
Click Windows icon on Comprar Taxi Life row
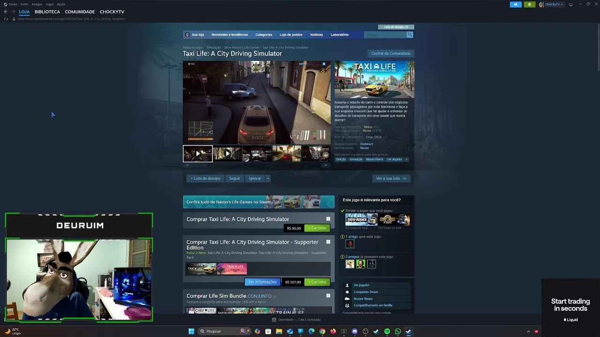[x=328, y=219]
